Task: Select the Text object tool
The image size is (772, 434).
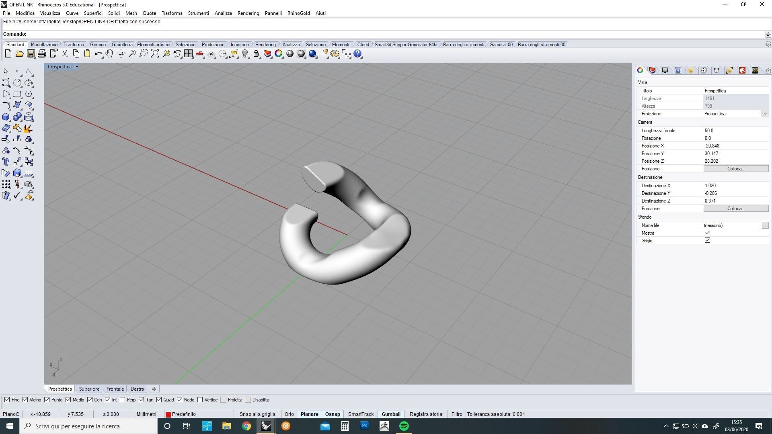Action: [x=6, y=162]
